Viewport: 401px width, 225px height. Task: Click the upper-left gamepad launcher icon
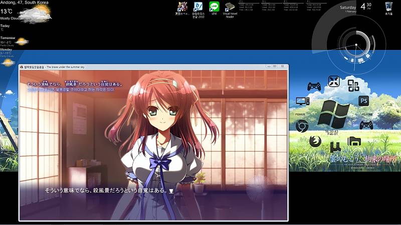[x=314, y=86]
